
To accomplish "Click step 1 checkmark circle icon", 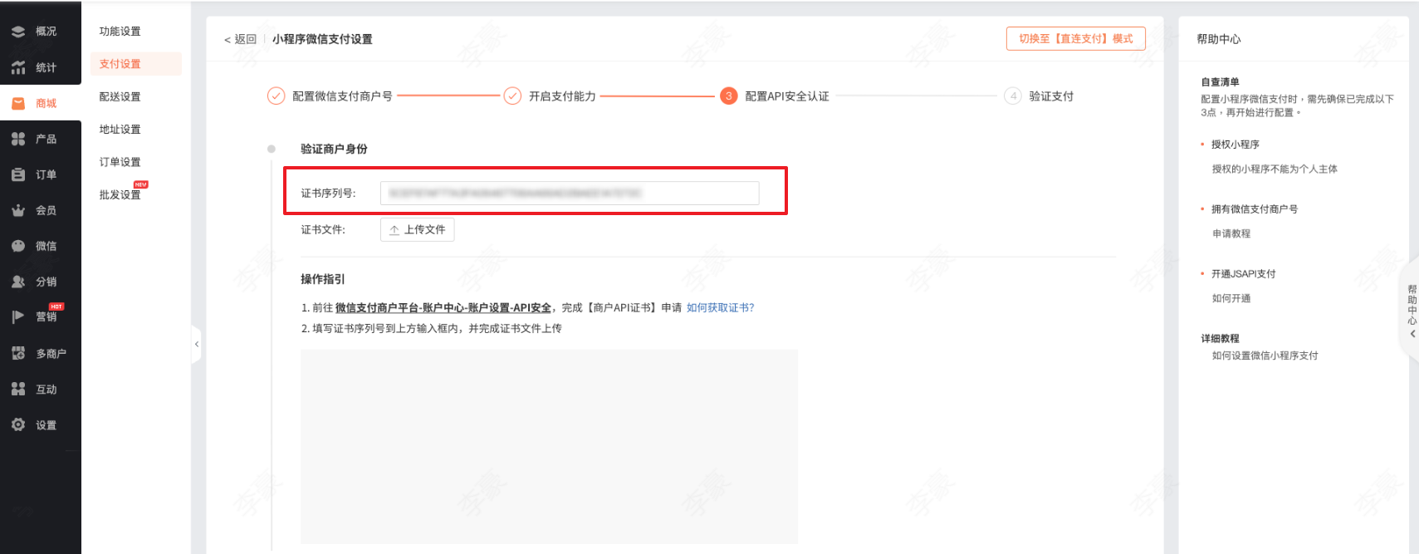I will (276, 96).
